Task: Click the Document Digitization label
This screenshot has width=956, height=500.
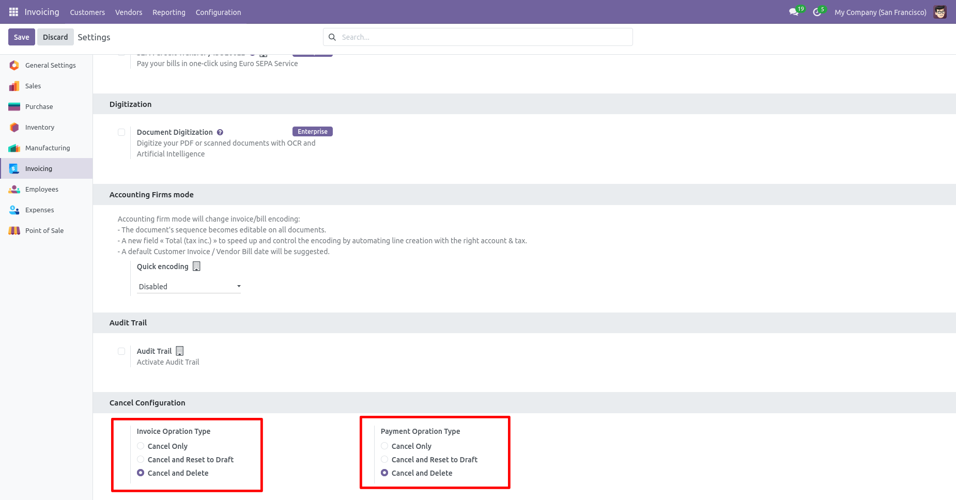Action: [175, 132]
